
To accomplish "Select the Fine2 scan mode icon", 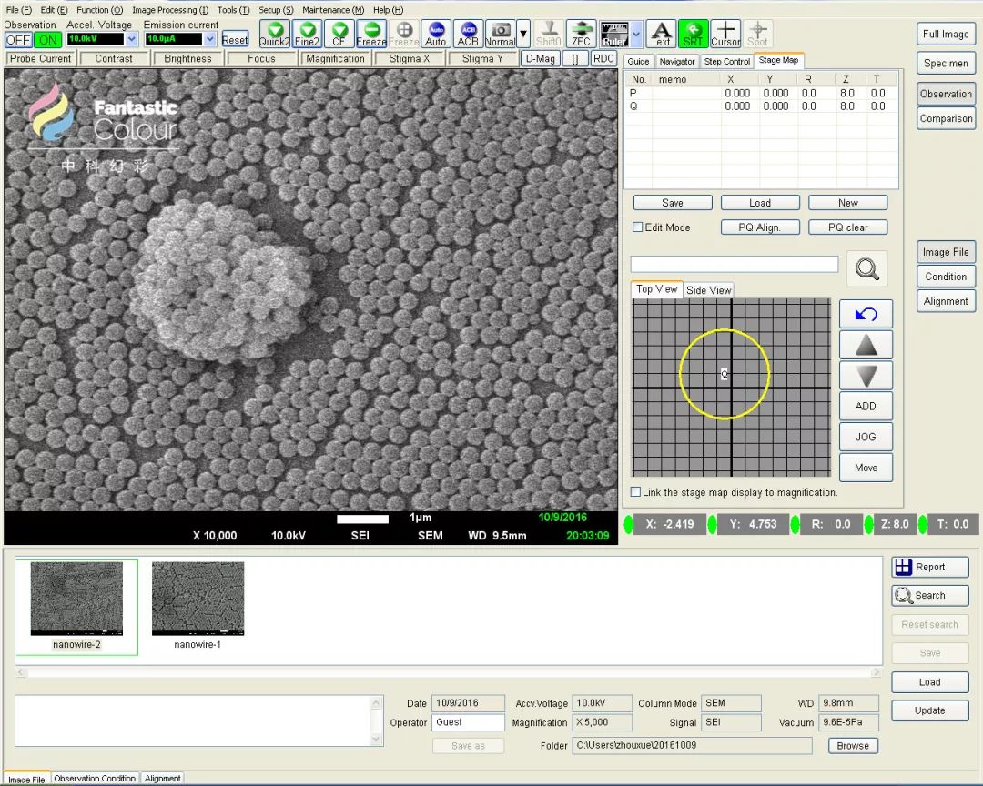I will [x=307, y=35].
